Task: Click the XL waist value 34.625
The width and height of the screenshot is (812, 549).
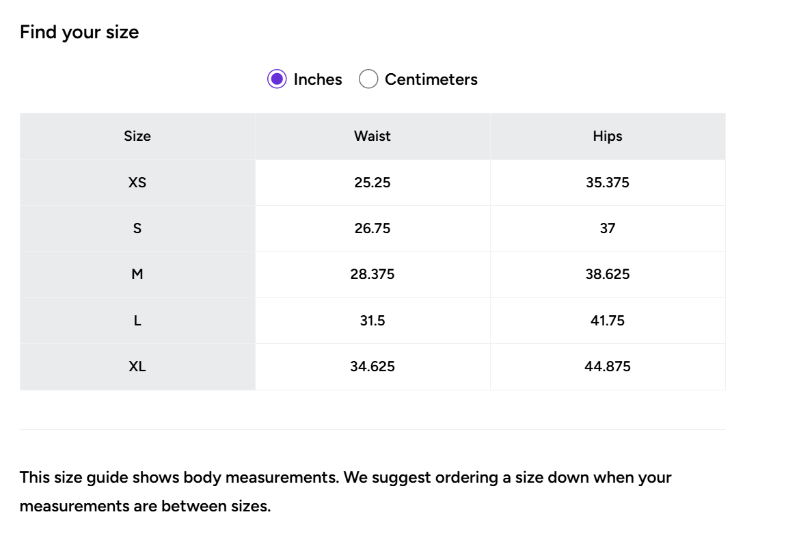Action: [x=373, y=366]
